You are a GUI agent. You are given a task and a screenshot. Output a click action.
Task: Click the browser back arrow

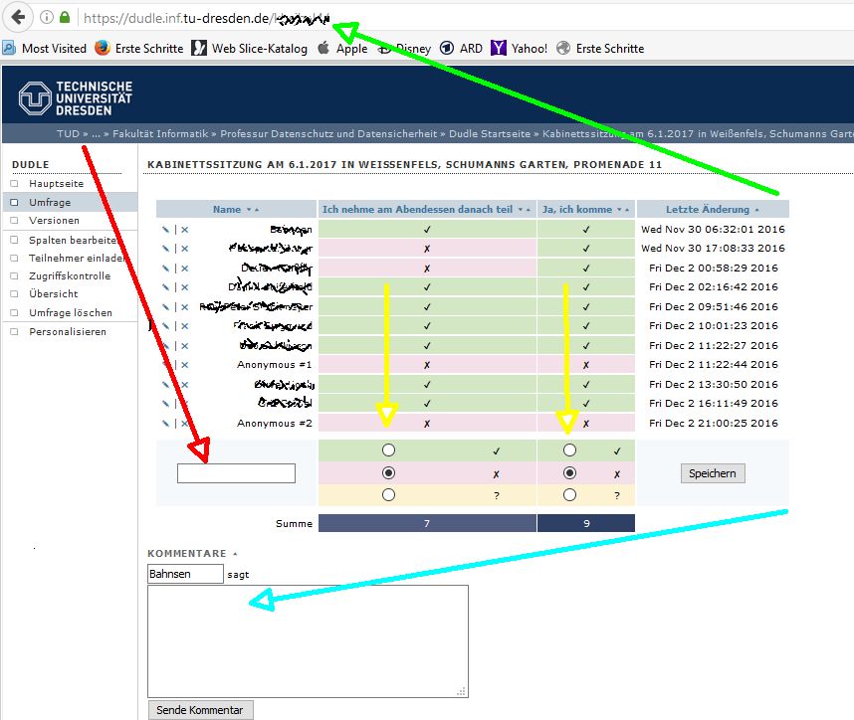tap(18, 18)
